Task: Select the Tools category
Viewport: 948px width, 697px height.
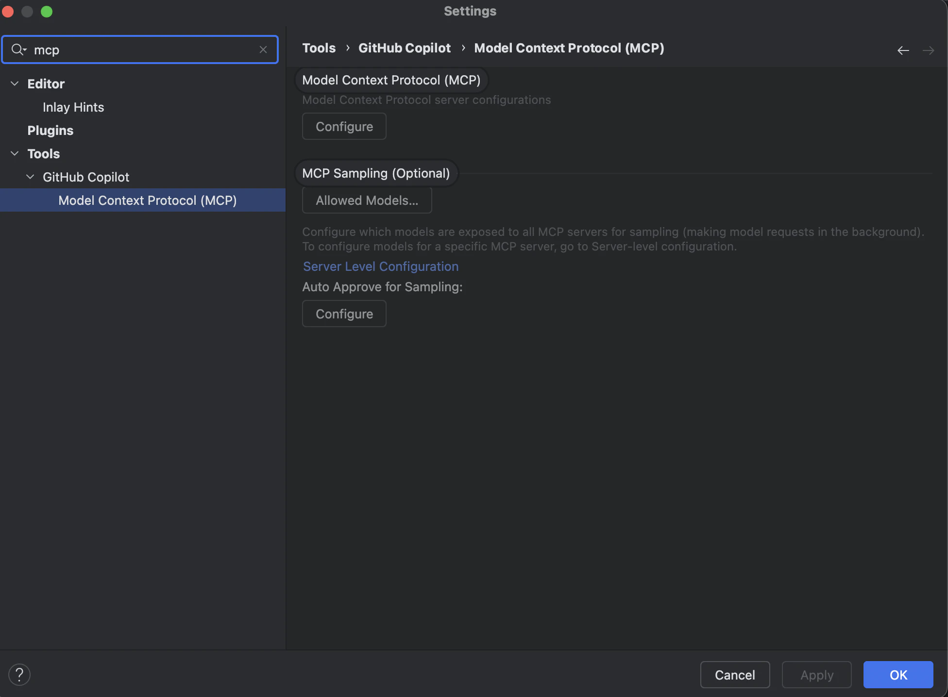Action: [x=44, y=153]
